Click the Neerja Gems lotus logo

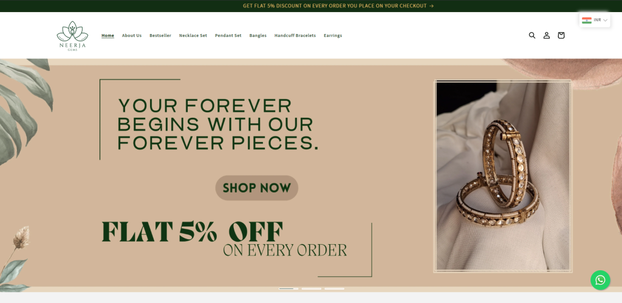click(x=72, y=36)
